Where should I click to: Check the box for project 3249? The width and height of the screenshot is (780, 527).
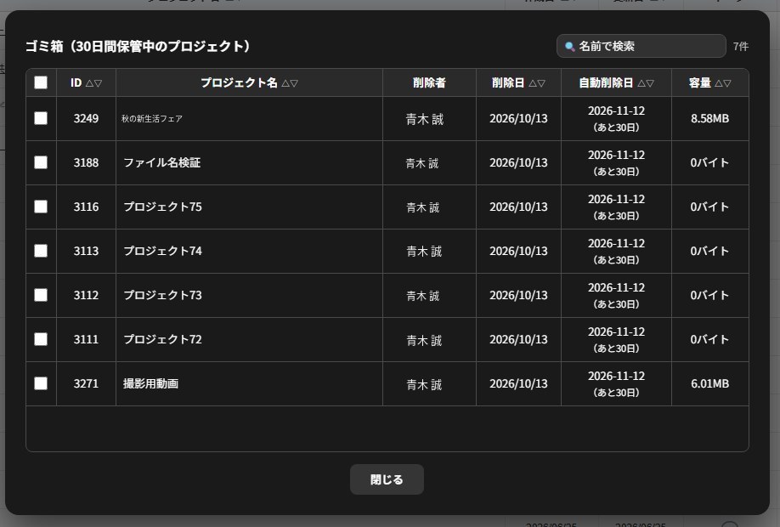pyautogui.click(x=41, y=118)
